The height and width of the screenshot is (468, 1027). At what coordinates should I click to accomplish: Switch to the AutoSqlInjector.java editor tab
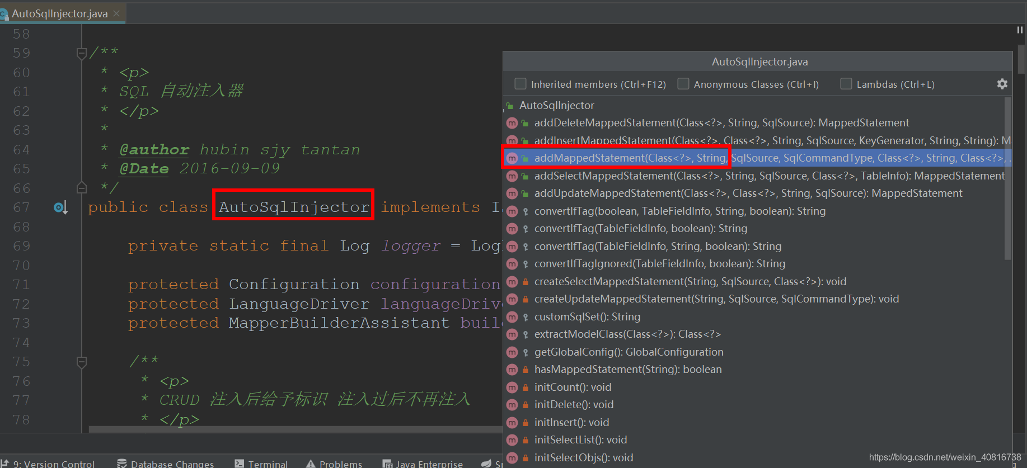coord(60,13)
